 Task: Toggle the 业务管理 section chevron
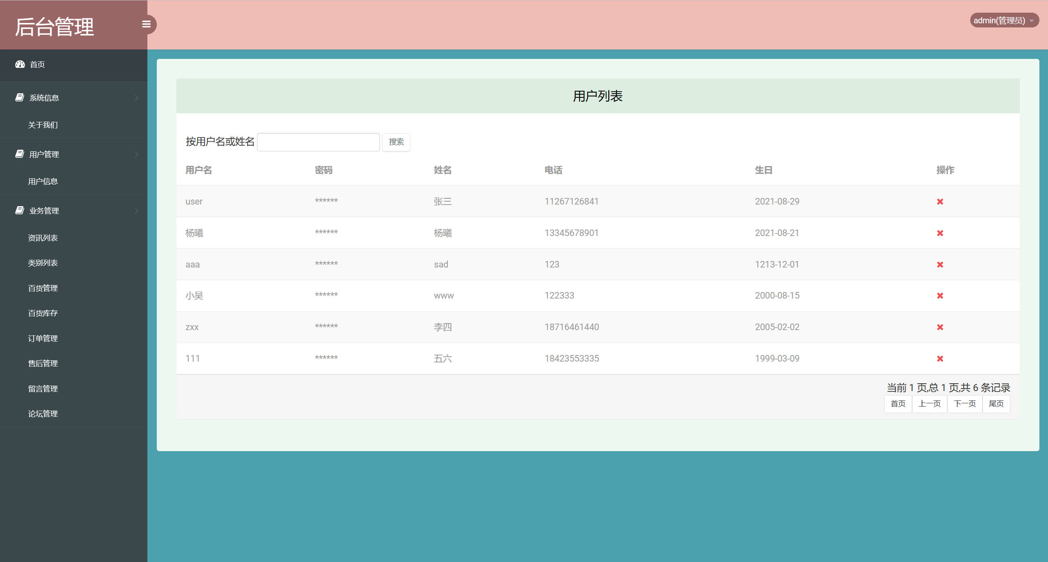136,211
